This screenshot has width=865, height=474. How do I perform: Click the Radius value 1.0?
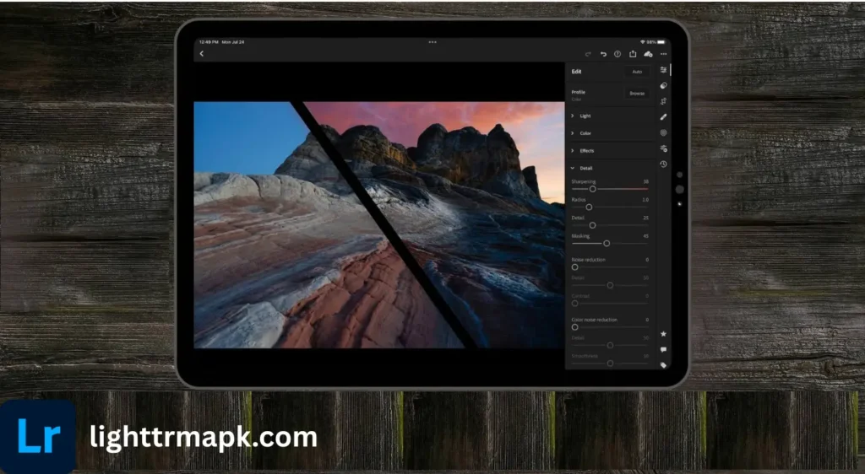coord(645,200)
